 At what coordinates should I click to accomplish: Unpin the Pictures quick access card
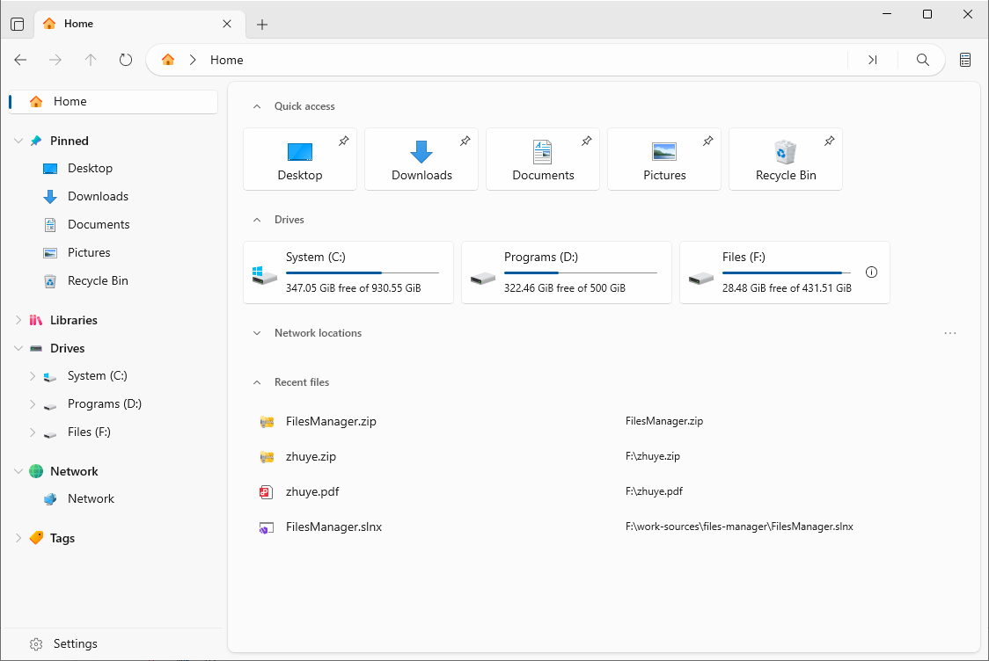coord(707,141)
